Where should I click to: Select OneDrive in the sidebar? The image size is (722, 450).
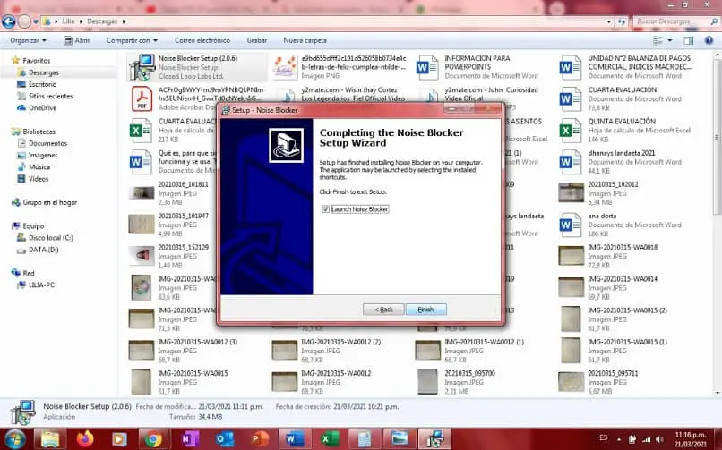coord(42,108)
